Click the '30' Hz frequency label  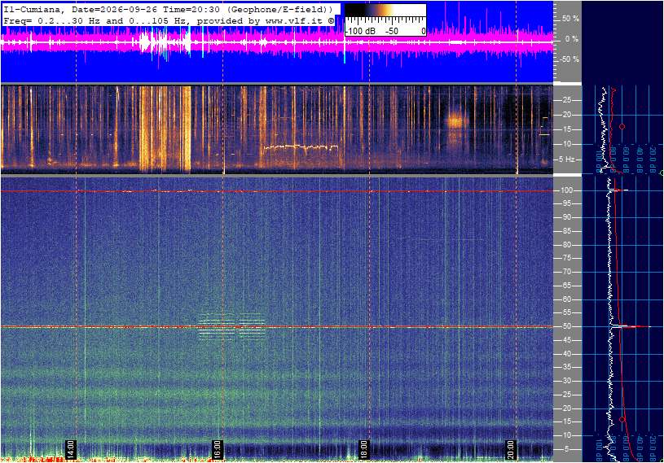(566, 381)
